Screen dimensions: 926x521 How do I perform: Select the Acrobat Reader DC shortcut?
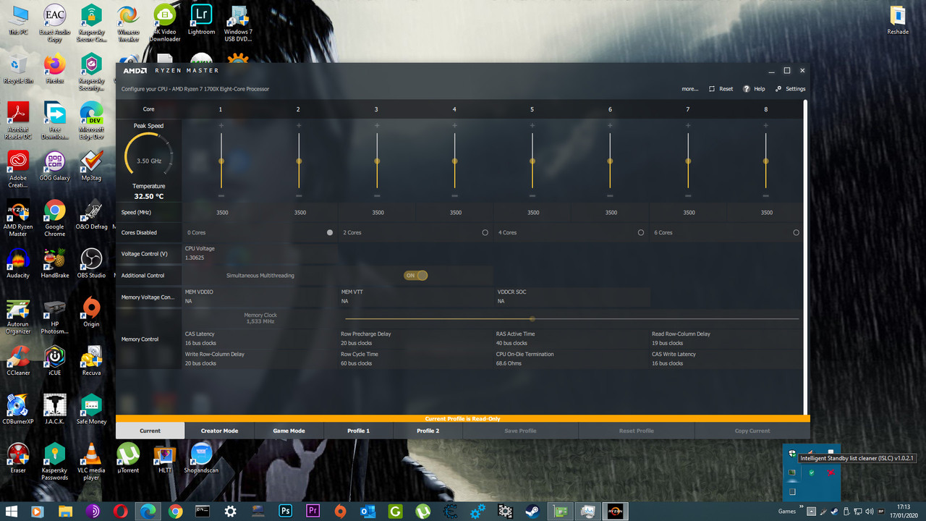[x=18, y=119]
